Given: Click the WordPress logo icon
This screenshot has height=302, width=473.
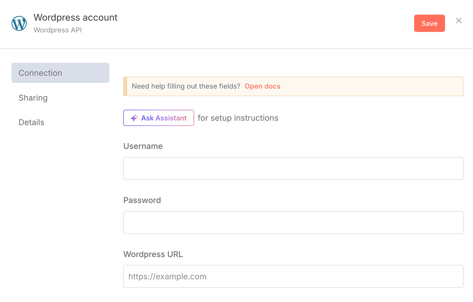Looking at the screenshot, I should (x=19, y=23).
